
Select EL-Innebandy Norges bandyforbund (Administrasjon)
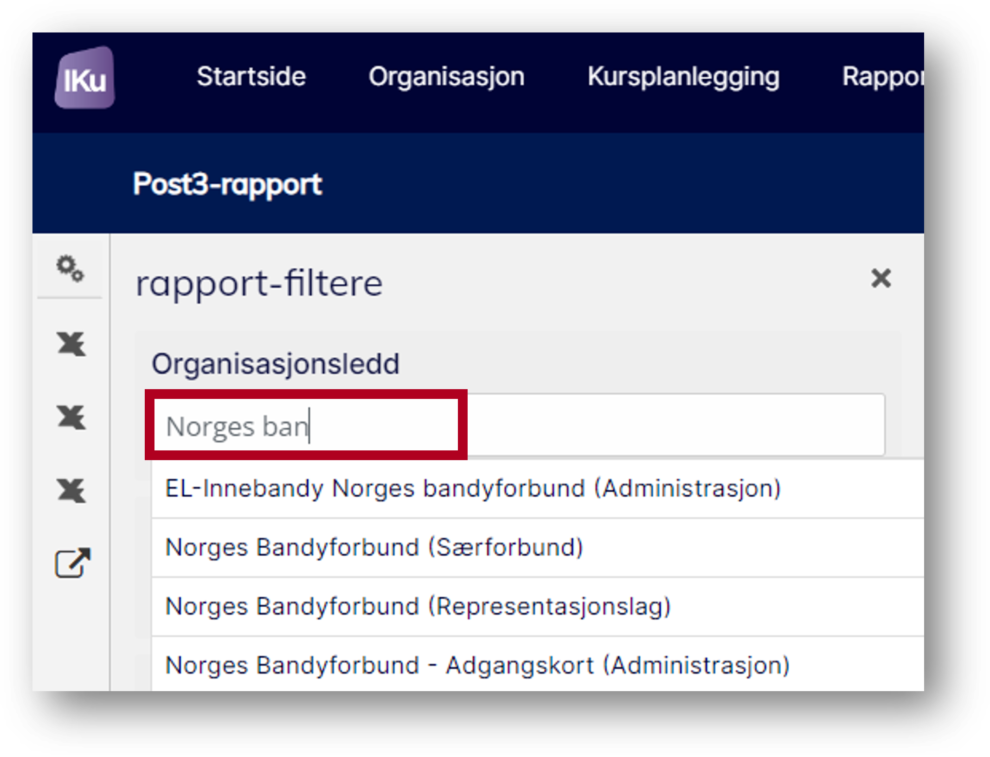[x=537, y=488]
